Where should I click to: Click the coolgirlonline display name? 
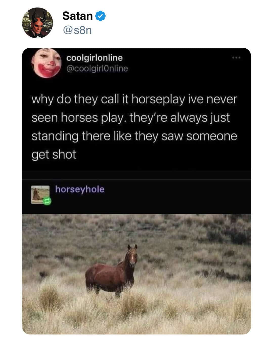[x=95, y=58]
